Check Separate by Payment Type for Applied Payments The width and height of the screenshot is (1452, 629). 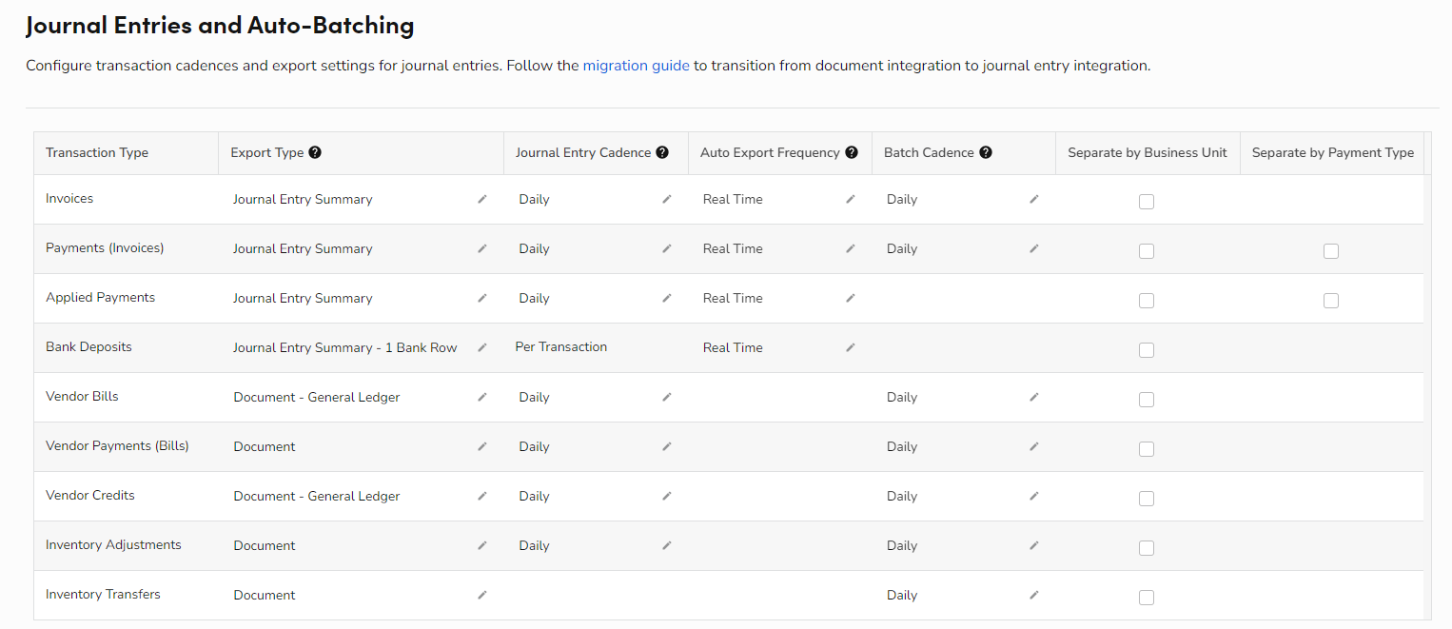pos(1330,300)
